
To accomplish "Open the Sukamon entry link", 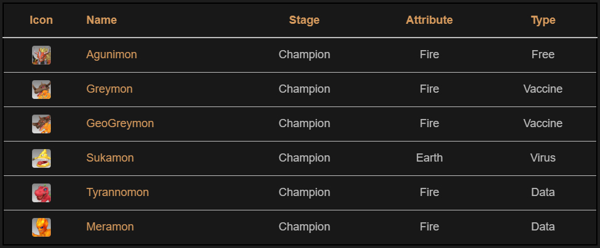I will pyautogui.click(x=110, y=158).
